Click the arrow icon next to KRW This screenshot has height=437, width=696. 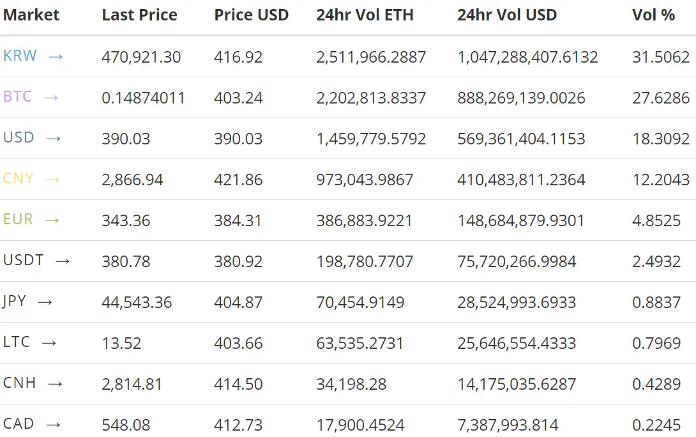(x=56, y=57)
